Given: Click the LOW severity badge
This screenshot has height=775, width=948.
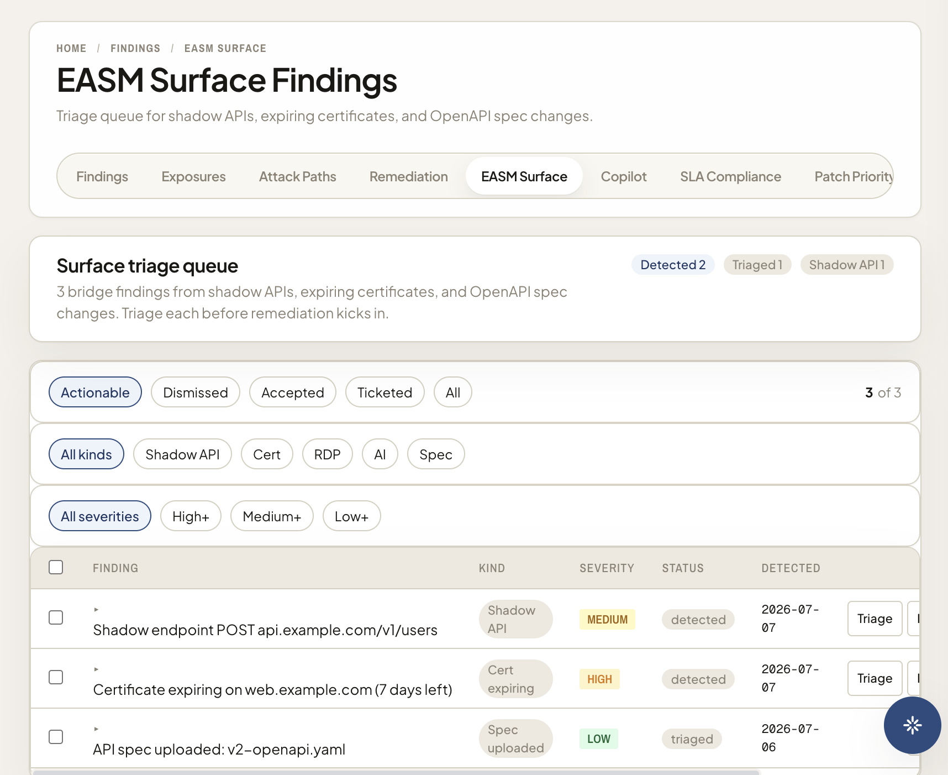Looking at the screenshot, I should click(598, 739).
